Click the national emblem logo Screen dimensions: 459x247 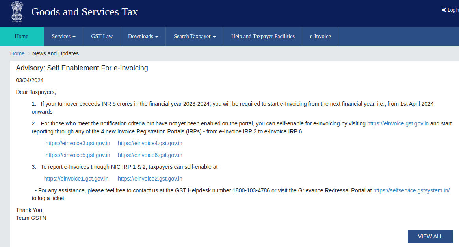[x=17, y=12]
